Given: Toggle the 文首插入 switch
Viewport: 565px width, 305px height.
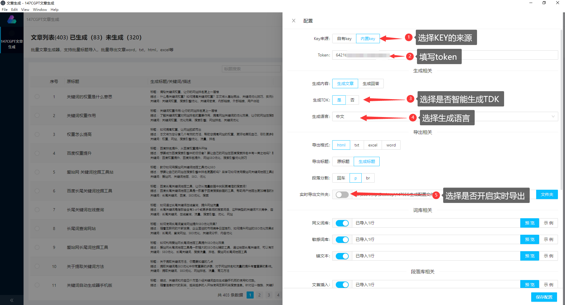Looking at the screenshot, I should tap(342, 284).
